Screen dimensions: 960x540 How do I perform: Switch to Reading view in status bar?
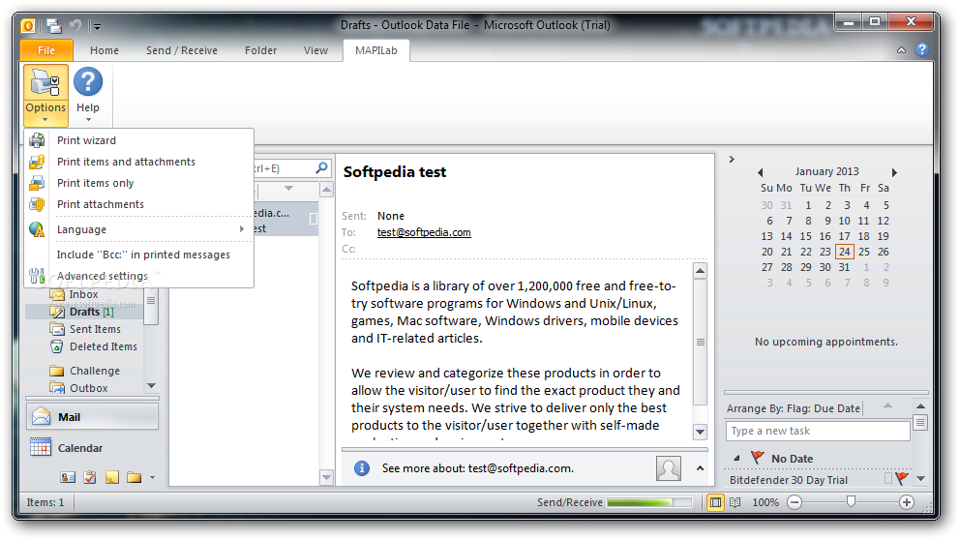(x=735, y=502)
